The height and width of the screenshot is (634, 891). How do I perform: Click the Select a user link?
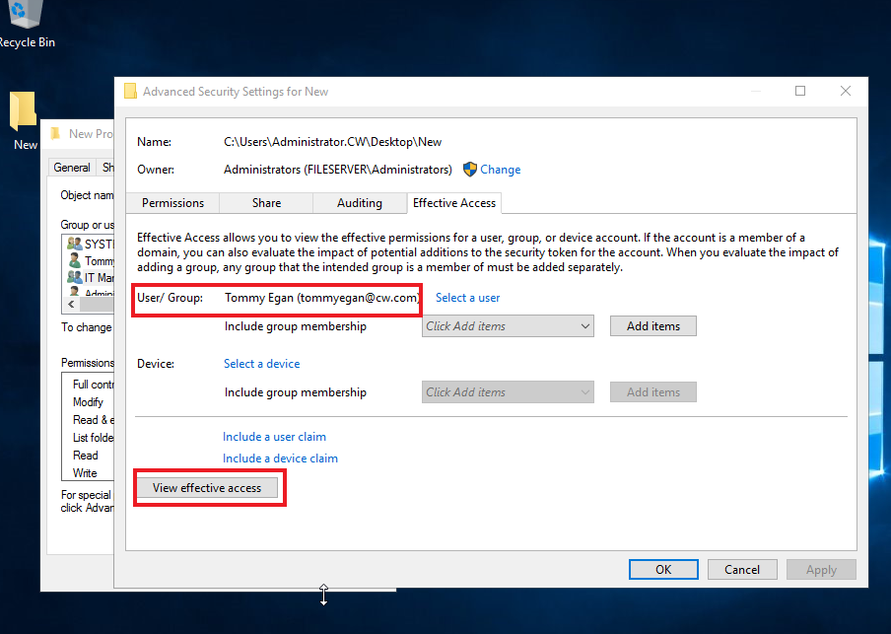pos(467,298)
